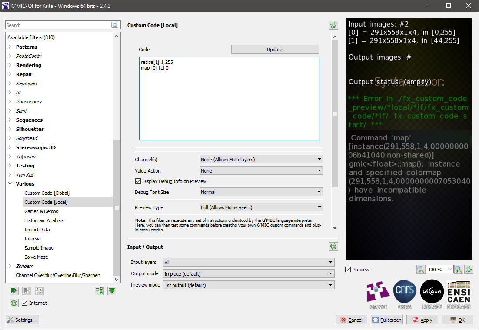479x330 pixels.
Task: Expand the Sequences category
Action: [10, 120]
